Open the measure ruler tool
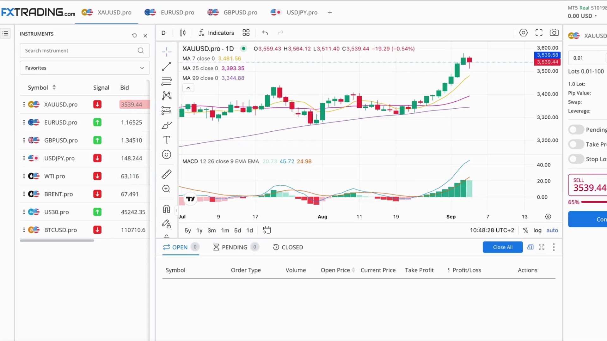The height and width of the screenshot is (341, 607). pyautogui.click(x=167, y=174)
